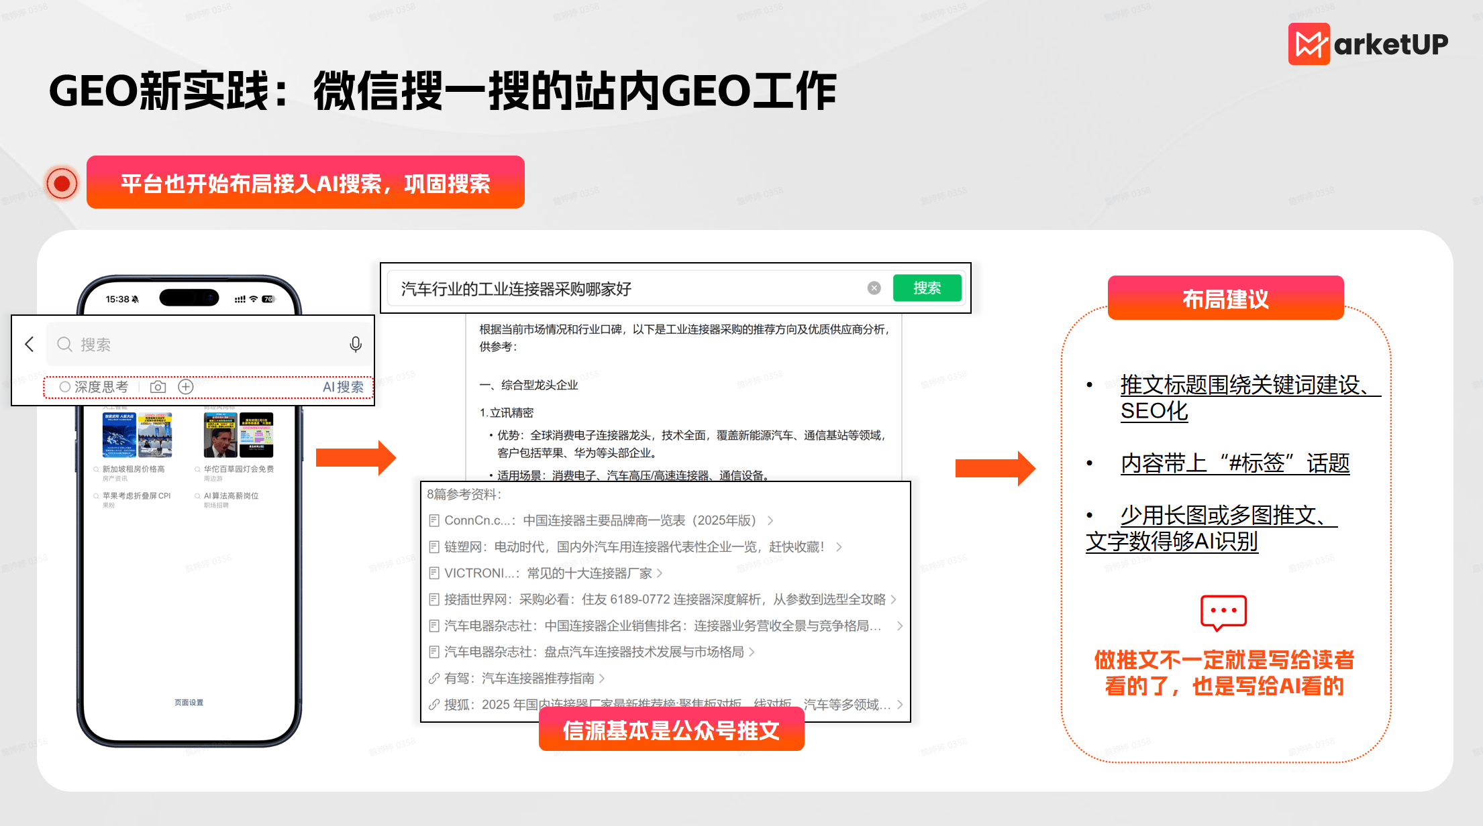Tap the plus circle icon beside camera

click(186, 387)
